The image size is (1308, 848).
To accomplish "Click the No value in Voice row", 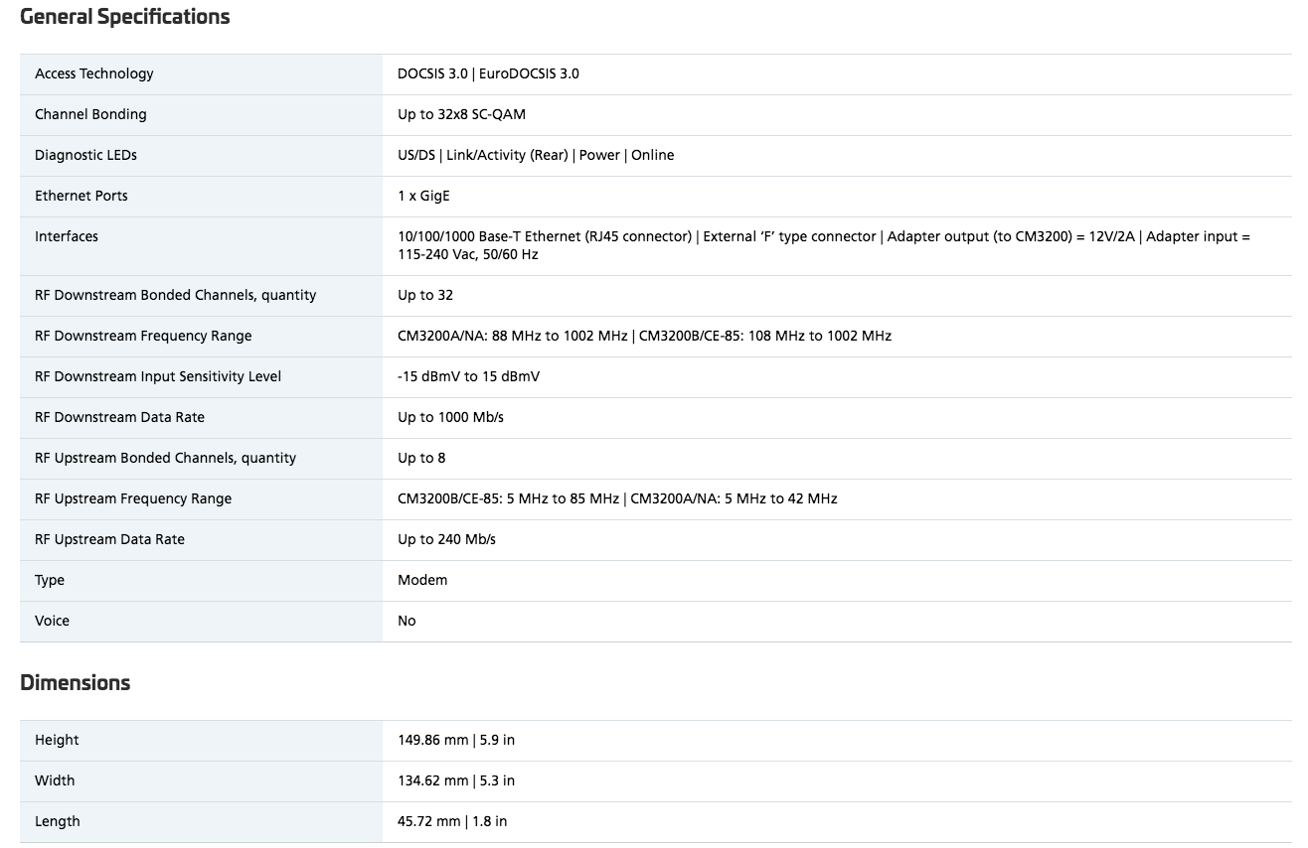I will [407, 621].
